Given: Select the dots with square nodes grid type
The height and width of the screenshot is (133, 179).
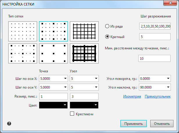Looking at the screenshot, I should (53, 32).
